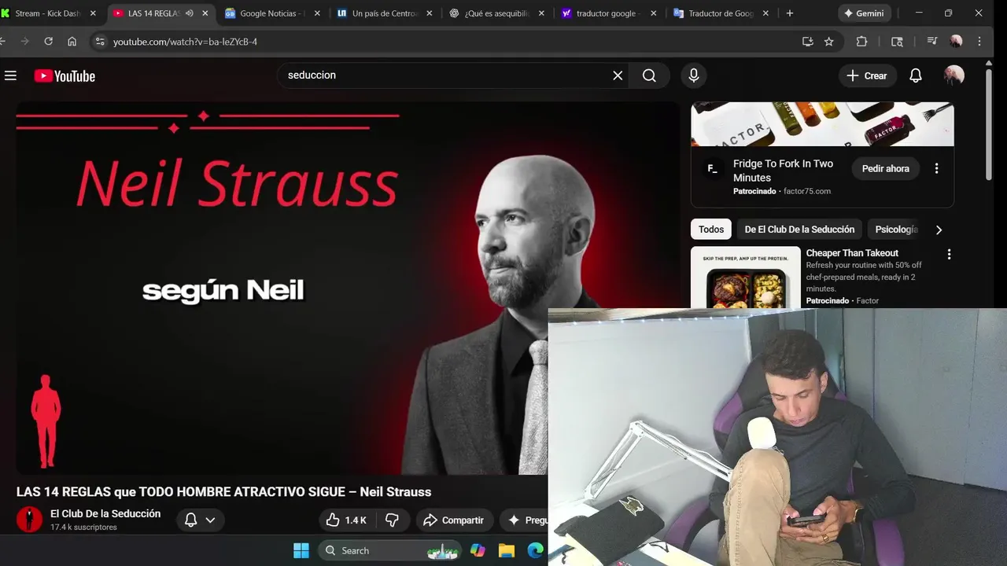Open the El Club De la Seducción channel name
1007x566 pixels.
pyautogui.click(x=105, y=513)
